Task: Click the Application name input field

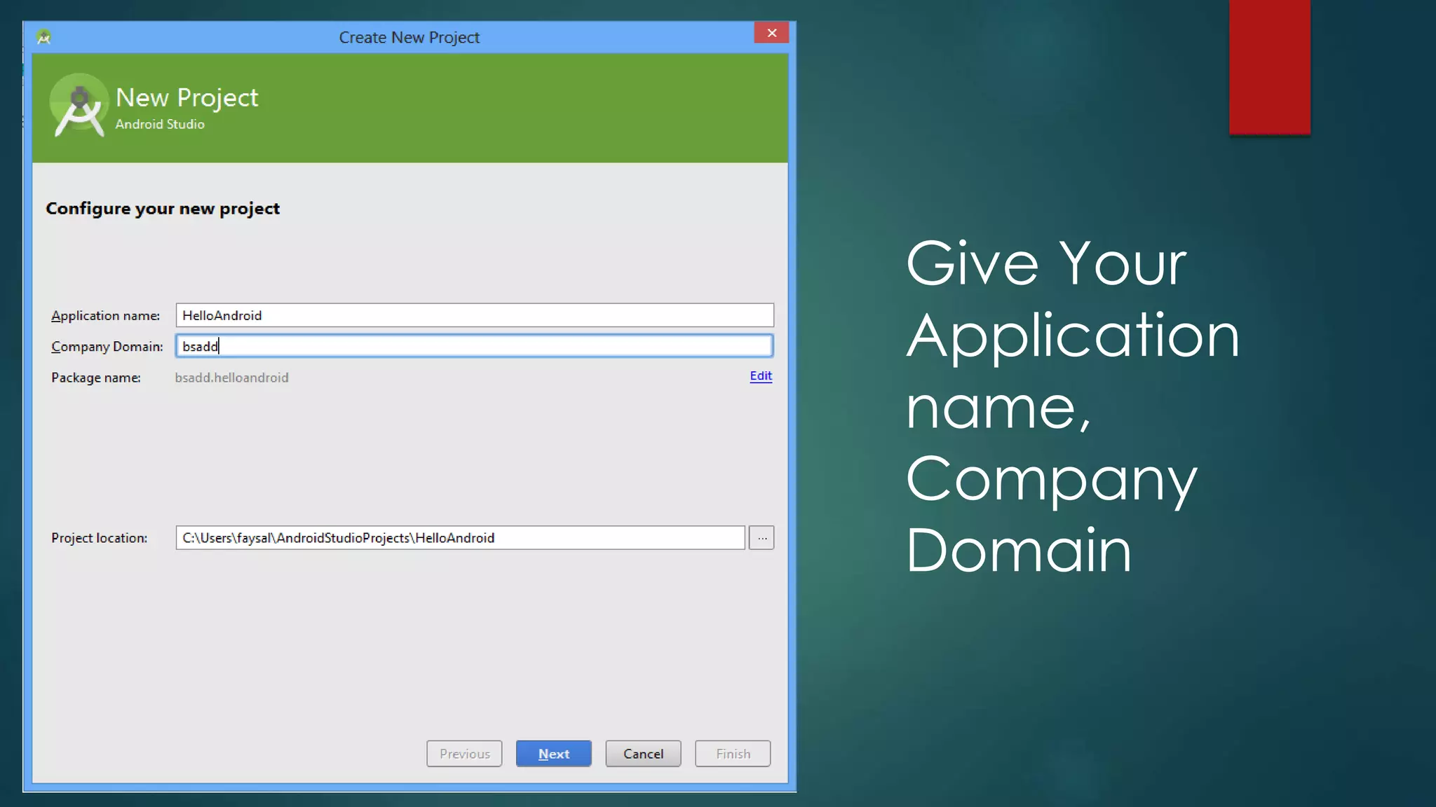Action: click(475, 315)
